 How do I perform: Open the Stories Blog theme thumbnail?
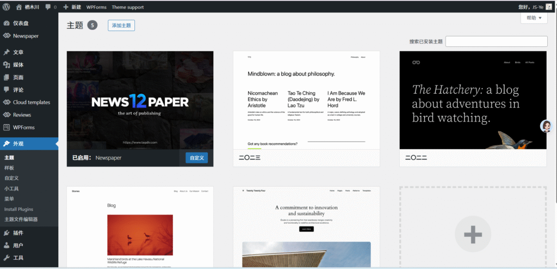pyautogui.click(x=140, y=227)
